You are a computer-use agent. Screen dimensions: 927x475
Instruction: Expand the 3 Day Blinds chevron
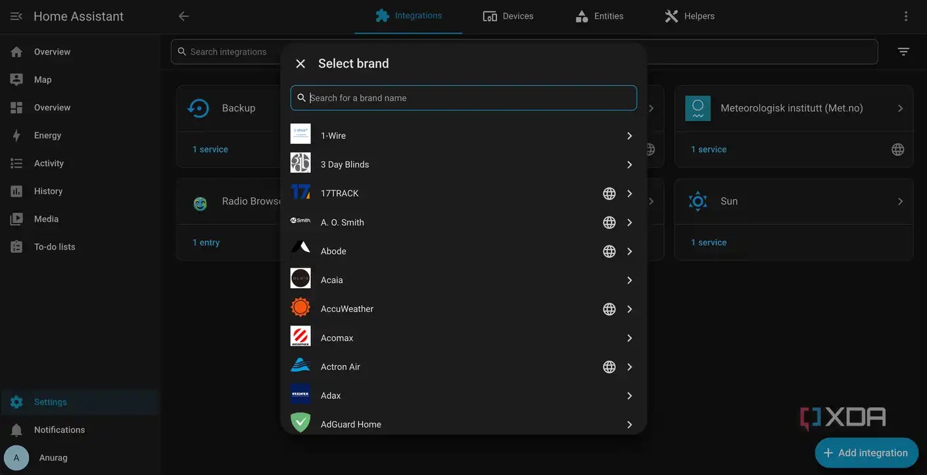(629, 164)
